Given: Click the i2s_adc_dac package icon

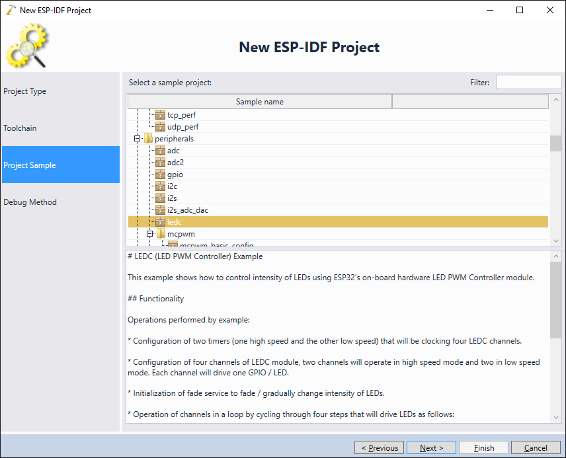Looking at the screenshot, I should pos(160,210).
